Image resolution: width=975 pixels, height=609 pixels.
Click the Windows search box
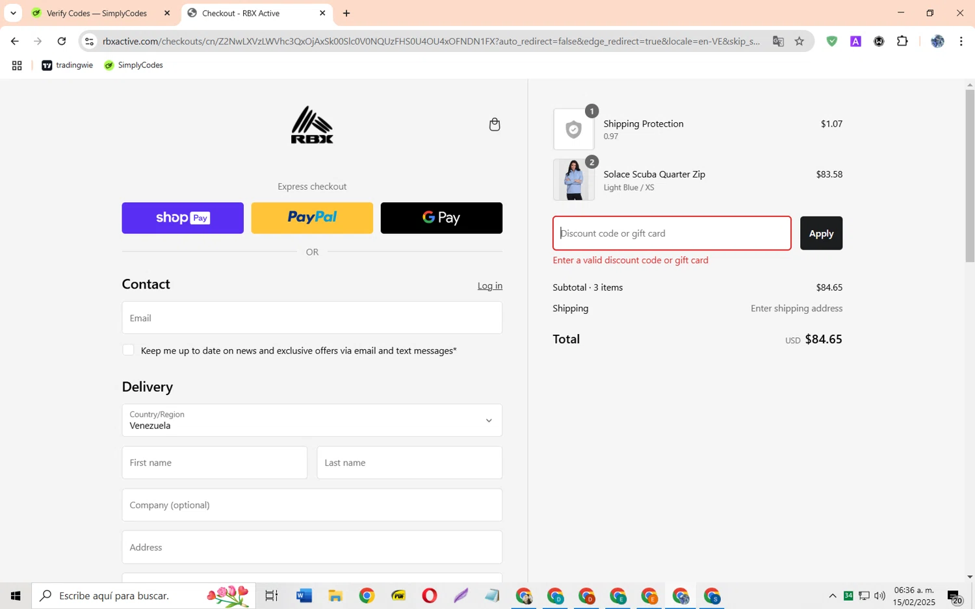(x=144, y=595)
